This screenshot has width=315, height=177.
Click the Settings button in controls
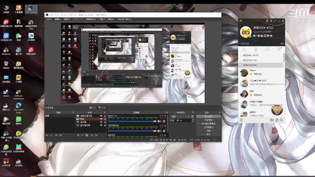click(208, 131)
